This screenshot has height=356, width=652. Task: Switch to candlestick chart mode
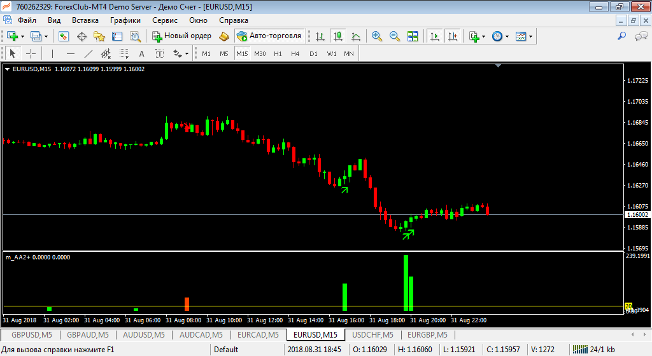338,36
